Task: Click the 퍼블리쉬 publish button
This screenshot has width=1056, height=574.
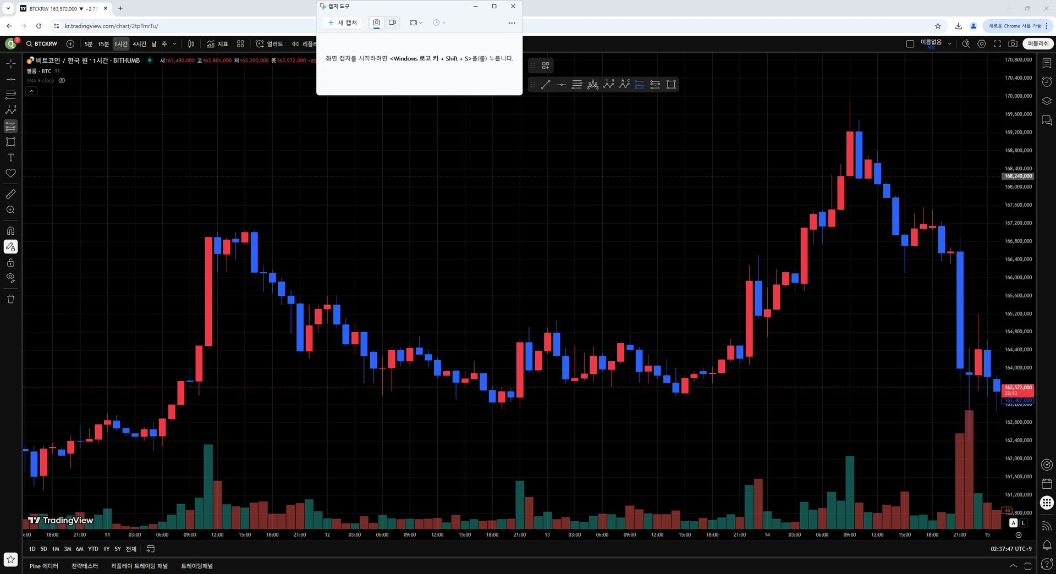Action: pyautogui.click(x=1038, y=43)
